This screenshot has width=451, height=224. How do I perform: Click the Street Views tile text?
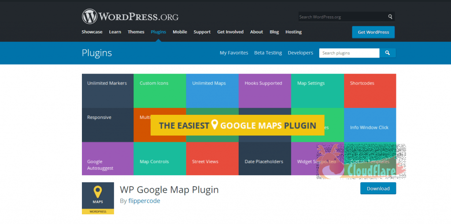pos(205,162)
